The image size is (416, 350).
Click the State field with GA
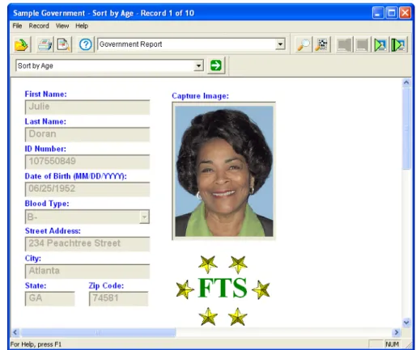[x=50, y=298]
